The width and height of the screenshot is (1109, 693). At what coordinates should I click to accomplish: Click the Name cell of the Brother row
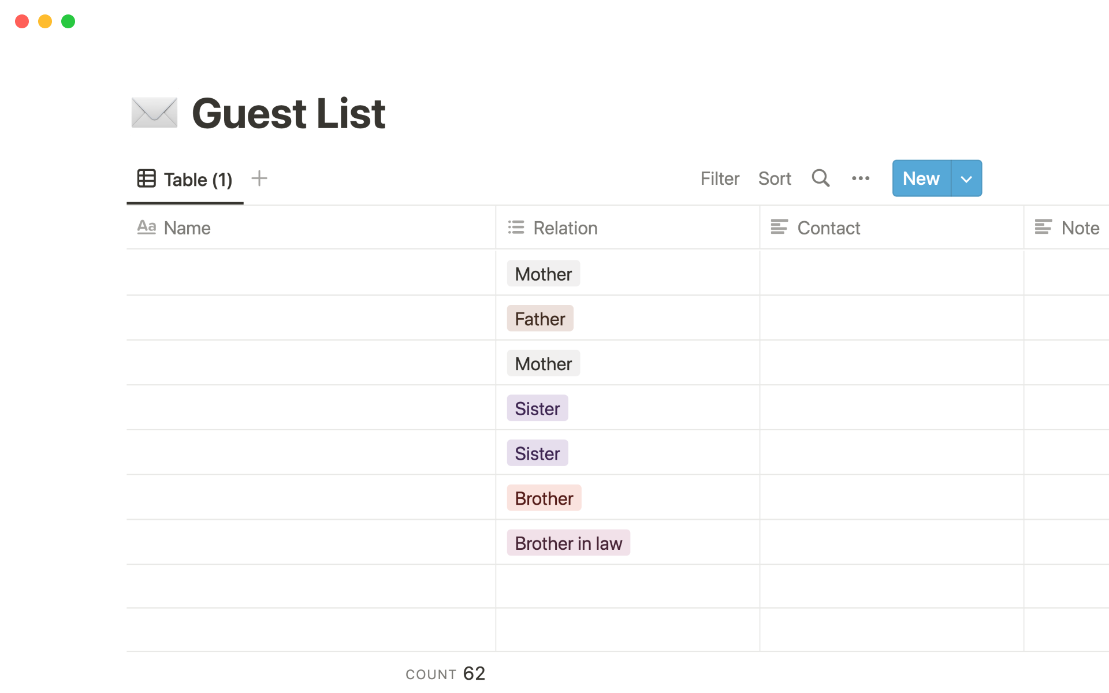(311, 497)
